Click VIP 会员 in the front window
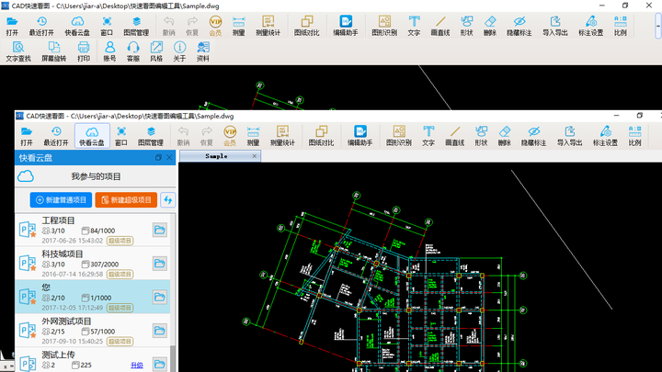662x372 pixels. pyautogui.click(x=230, y=136)
